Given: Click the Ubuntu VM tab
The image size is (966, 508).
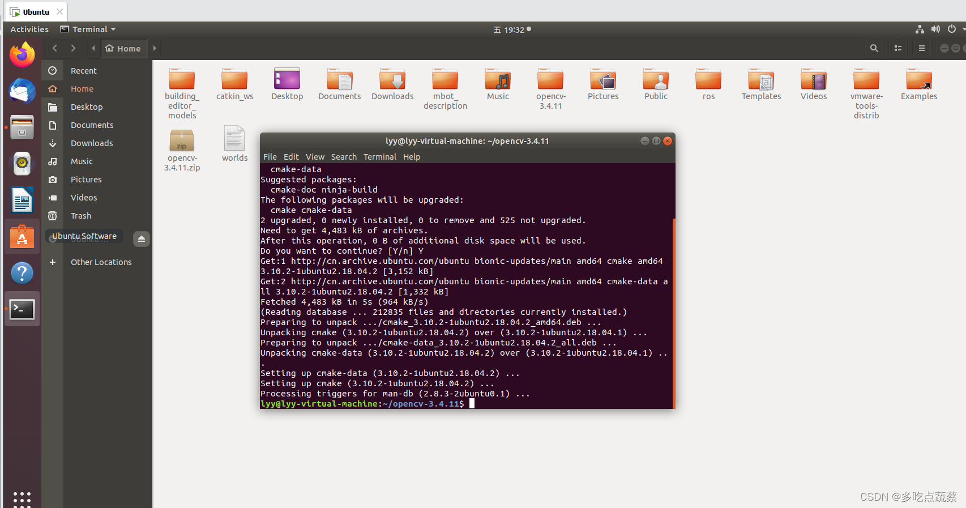Looking at the screenshot, I should tap(36, 11).
